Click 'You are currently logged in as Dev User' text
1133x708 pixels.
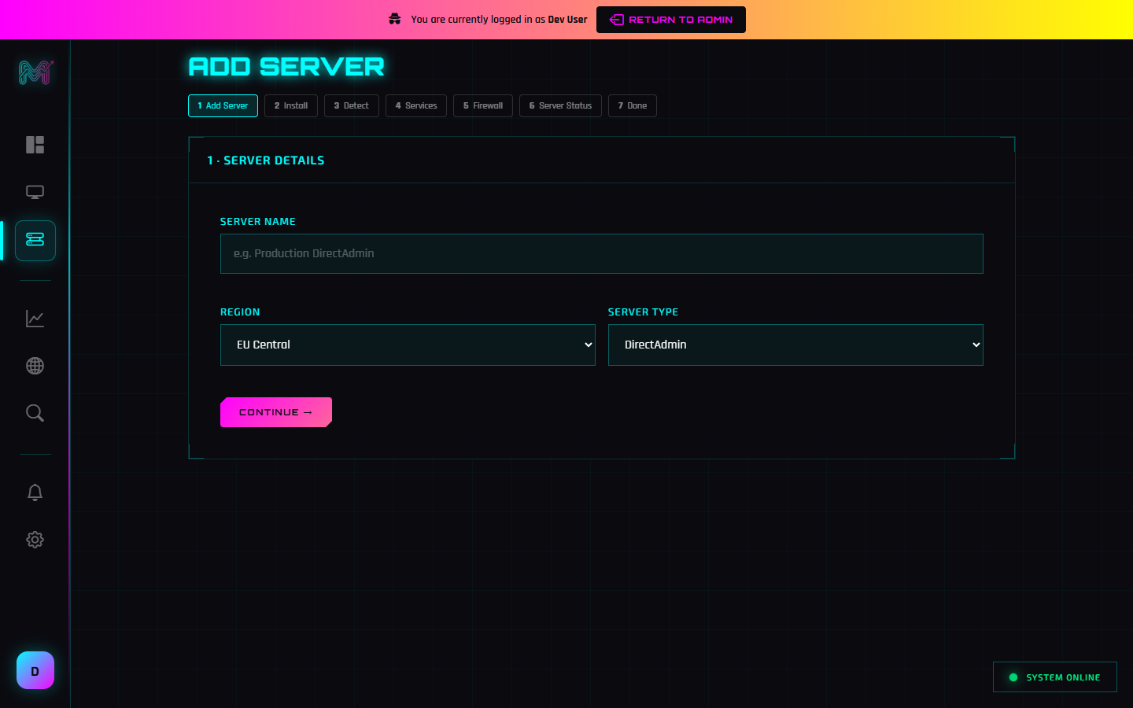point(499,20)
